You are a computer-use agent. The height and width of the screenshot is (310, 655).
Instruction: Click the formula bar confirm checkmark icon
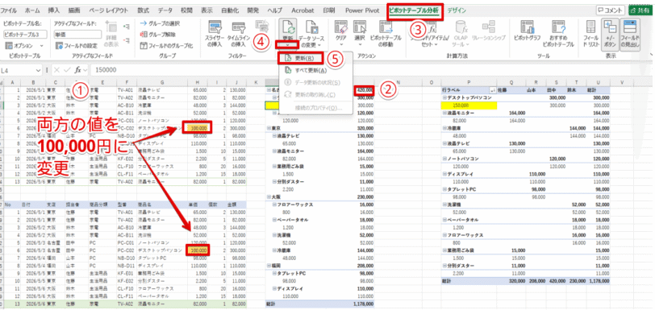pos(67,70)
